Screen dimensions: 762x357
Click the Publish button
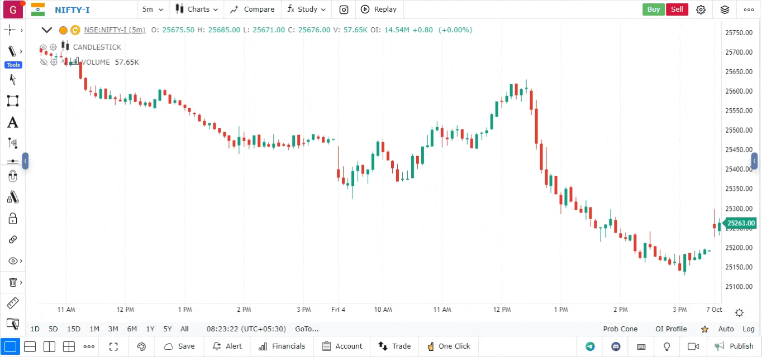[x=734, y=346]
